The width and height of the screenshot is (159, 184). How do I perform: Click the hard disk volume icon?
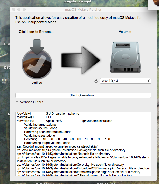coord(126,57)
